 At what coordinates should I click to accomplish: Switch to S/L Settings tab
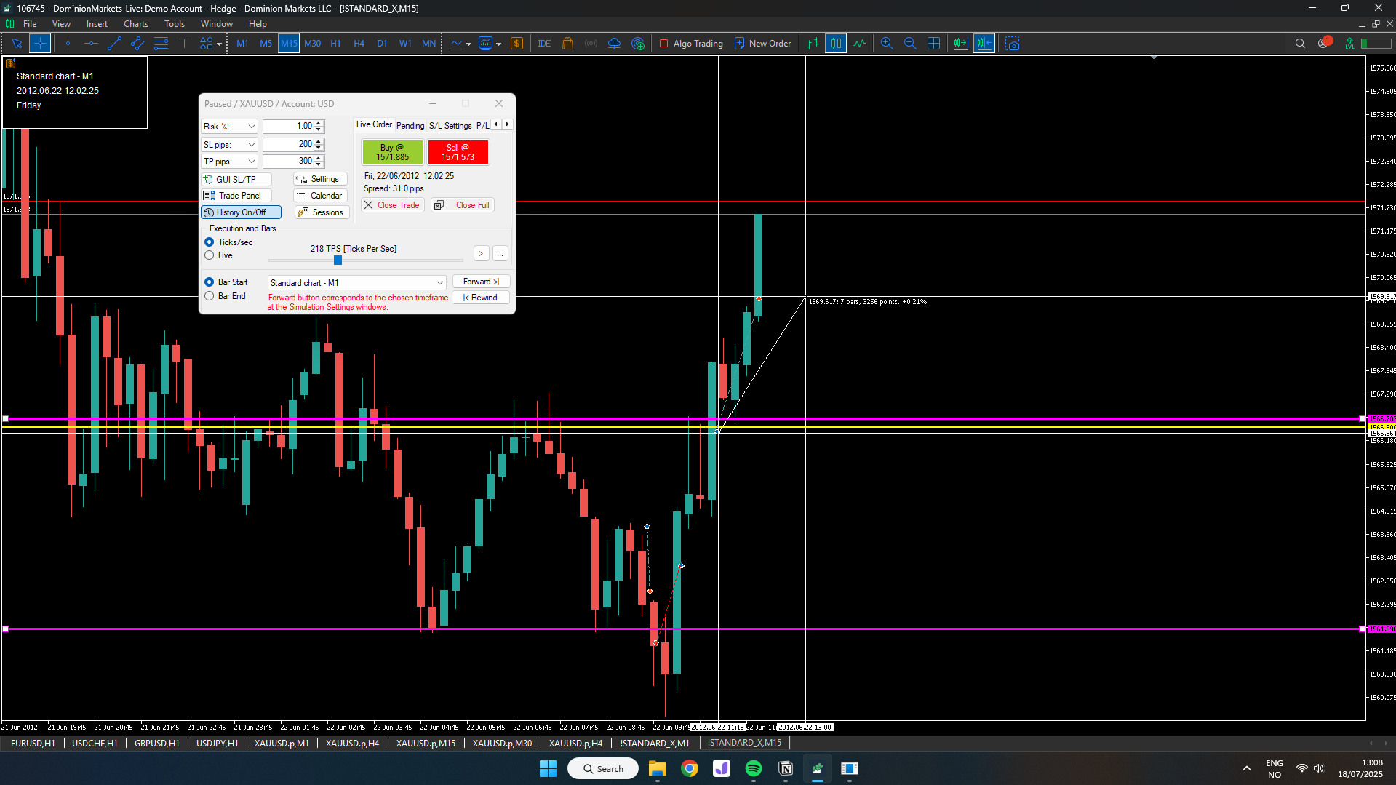(x=450, y=126)
